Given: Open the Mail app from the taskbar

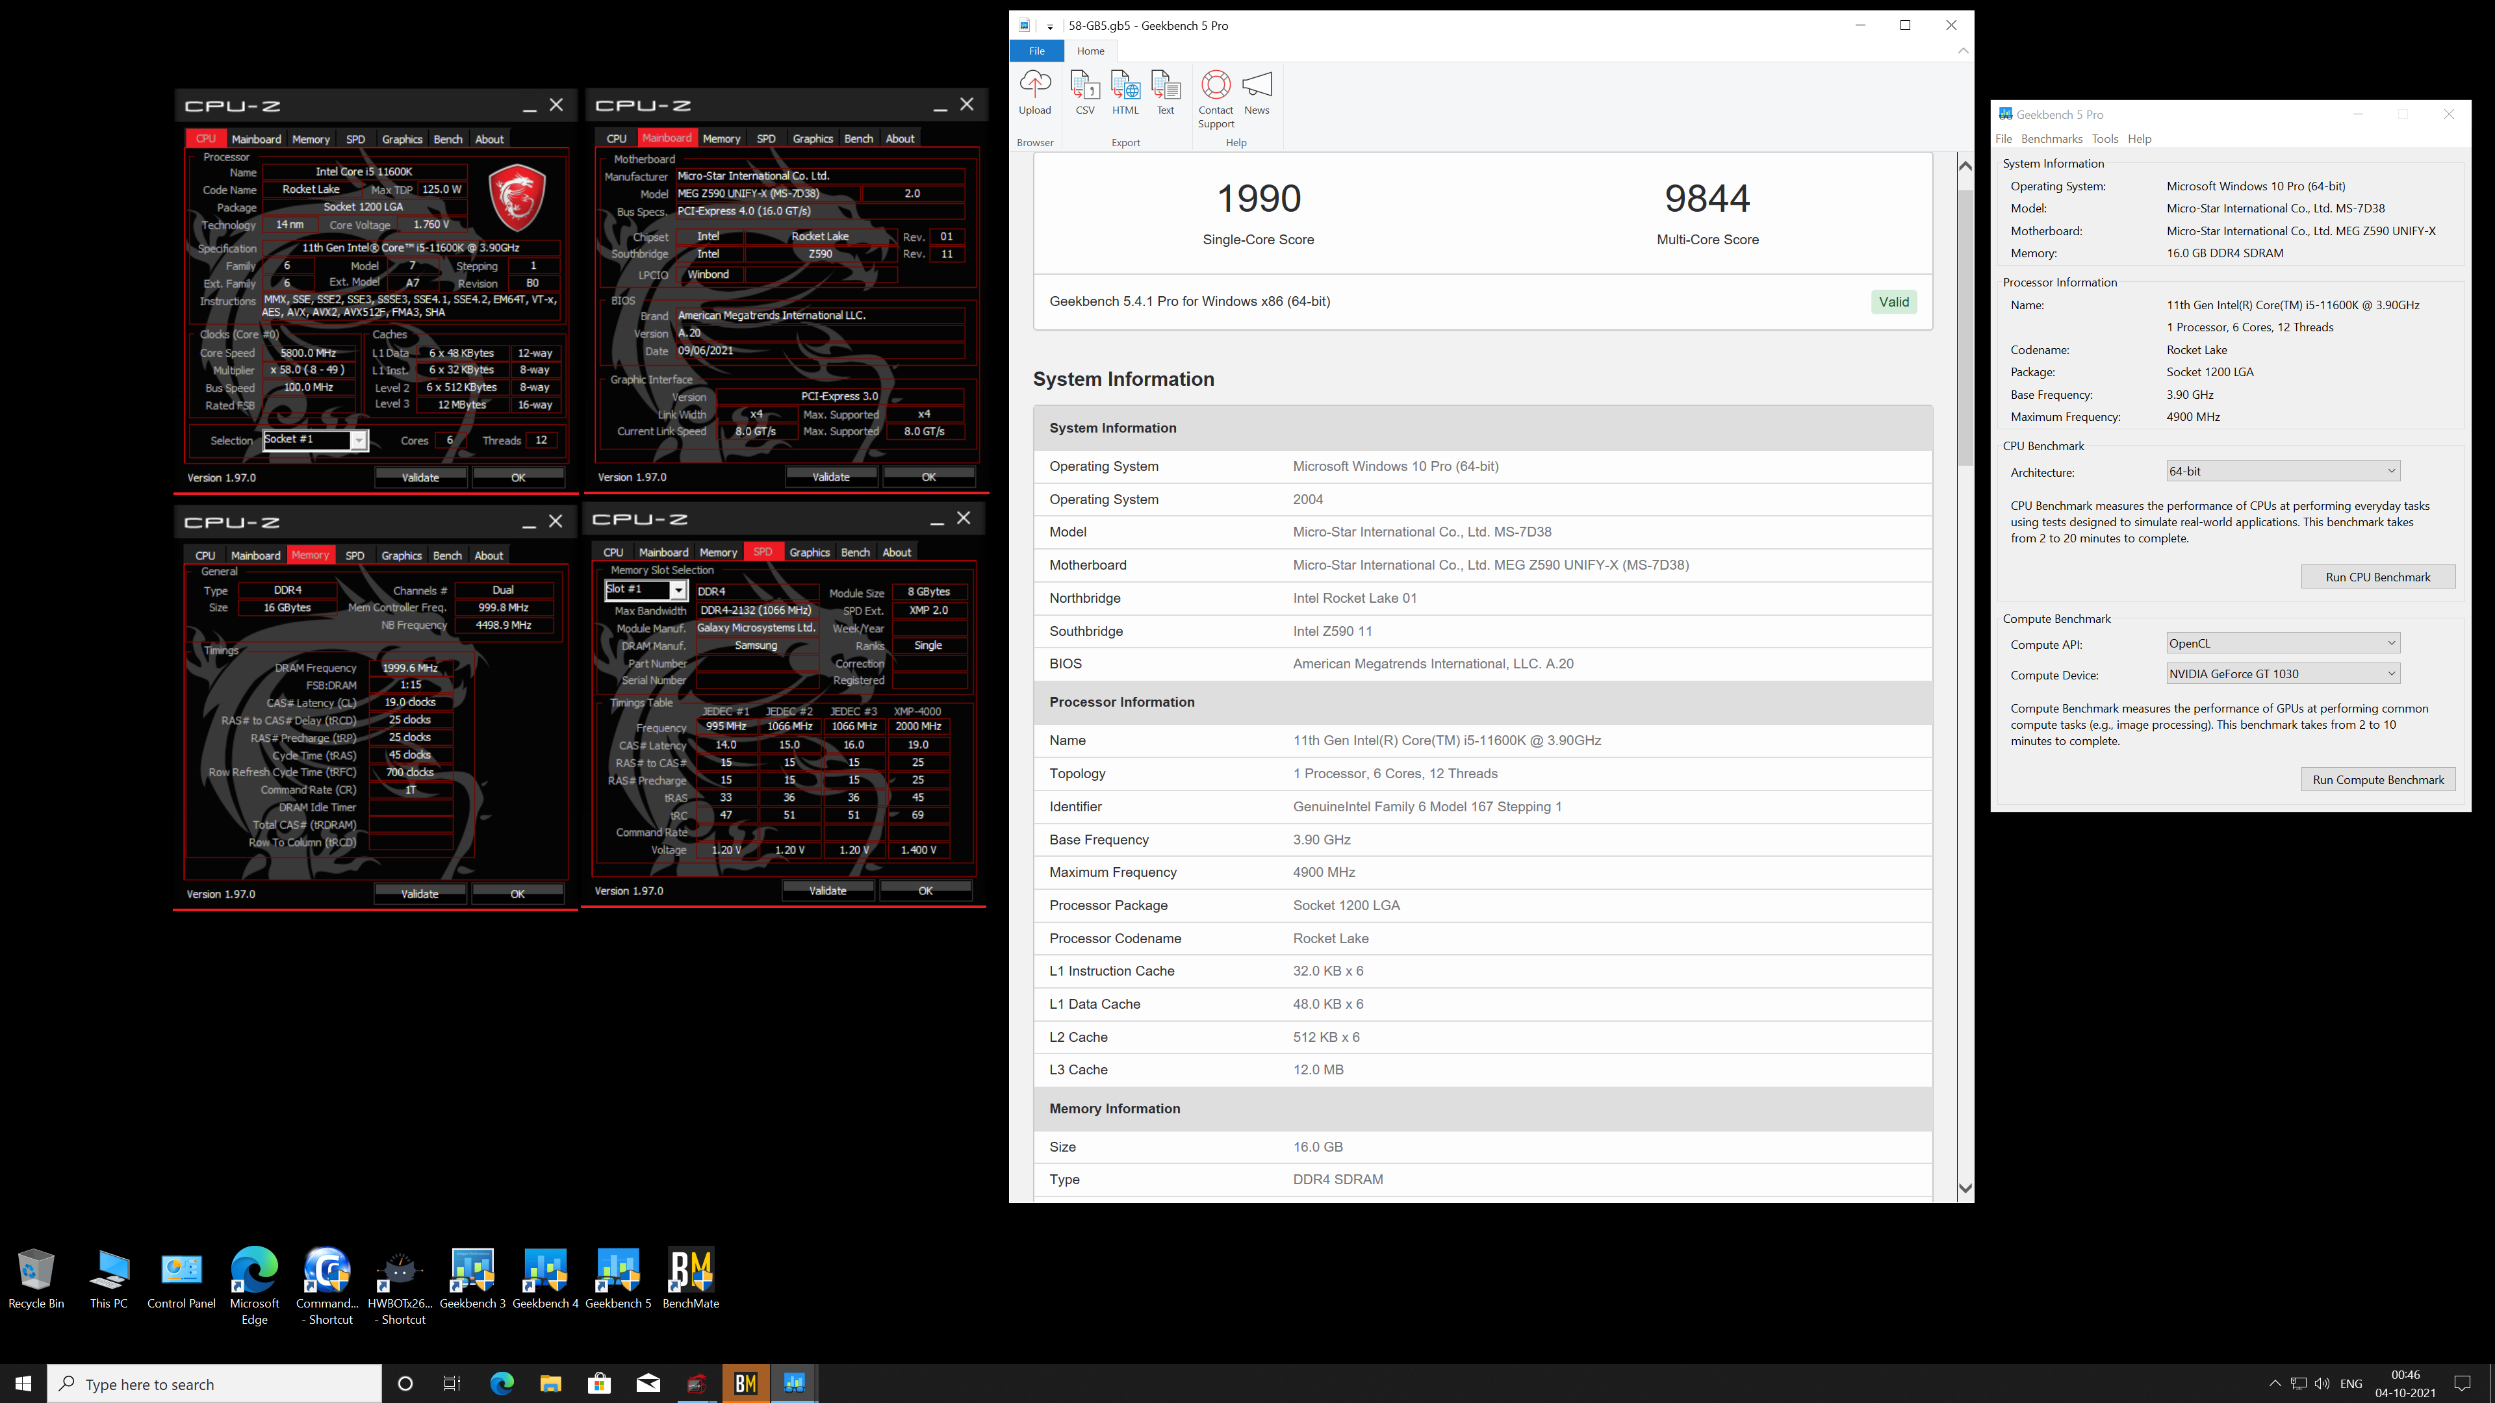Looking at the screenshot, I should [648, 1384].
